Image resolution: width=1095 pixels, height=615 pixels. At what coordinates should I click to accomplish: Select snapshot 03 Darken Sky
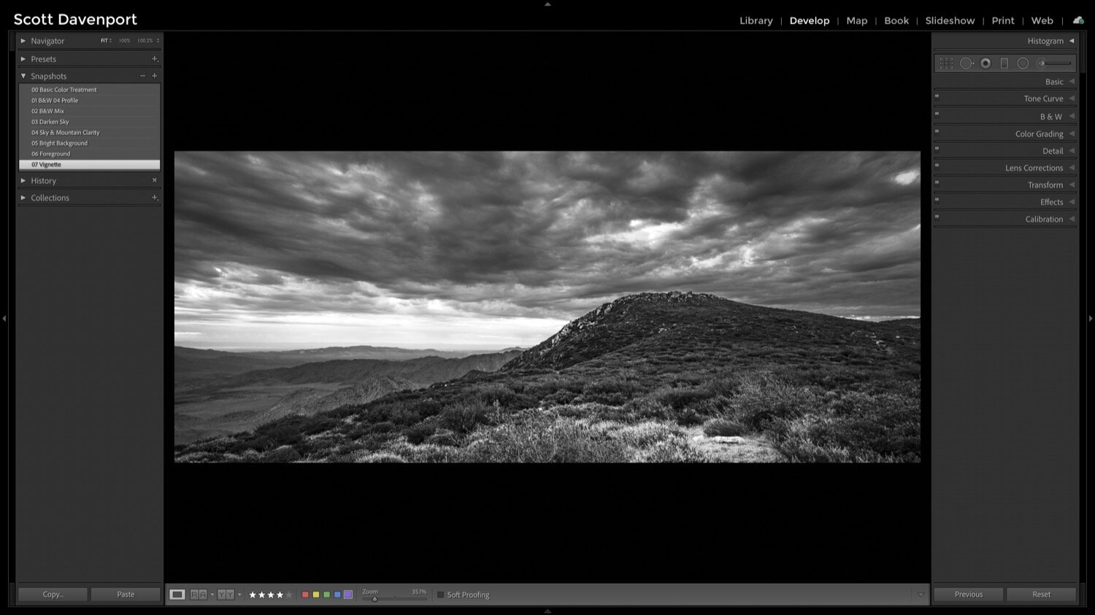pyautogui.click(x=90, y=122)
